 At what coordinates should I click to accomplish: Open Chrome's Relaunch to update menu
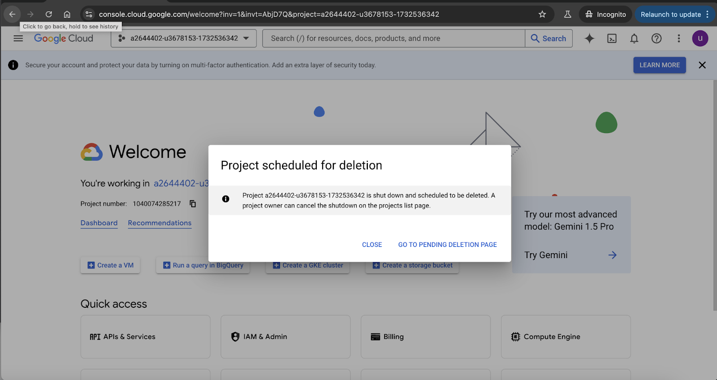[674, 14]
